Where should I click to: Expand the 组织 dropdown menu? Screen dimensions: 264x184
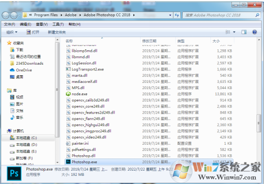point(11,32)
